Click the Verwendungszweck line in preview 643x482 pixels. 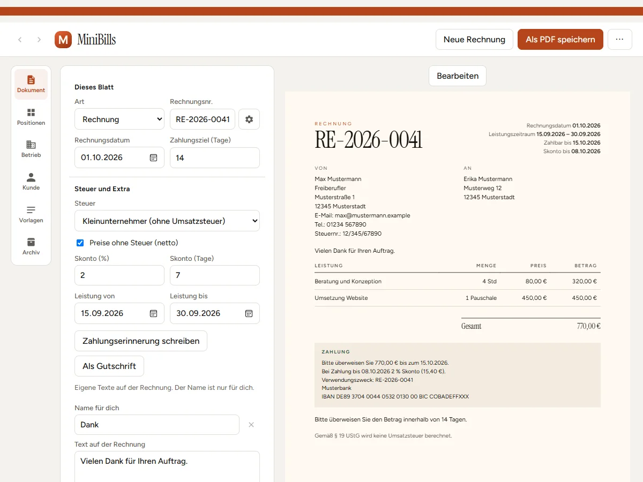click(368, 380)
